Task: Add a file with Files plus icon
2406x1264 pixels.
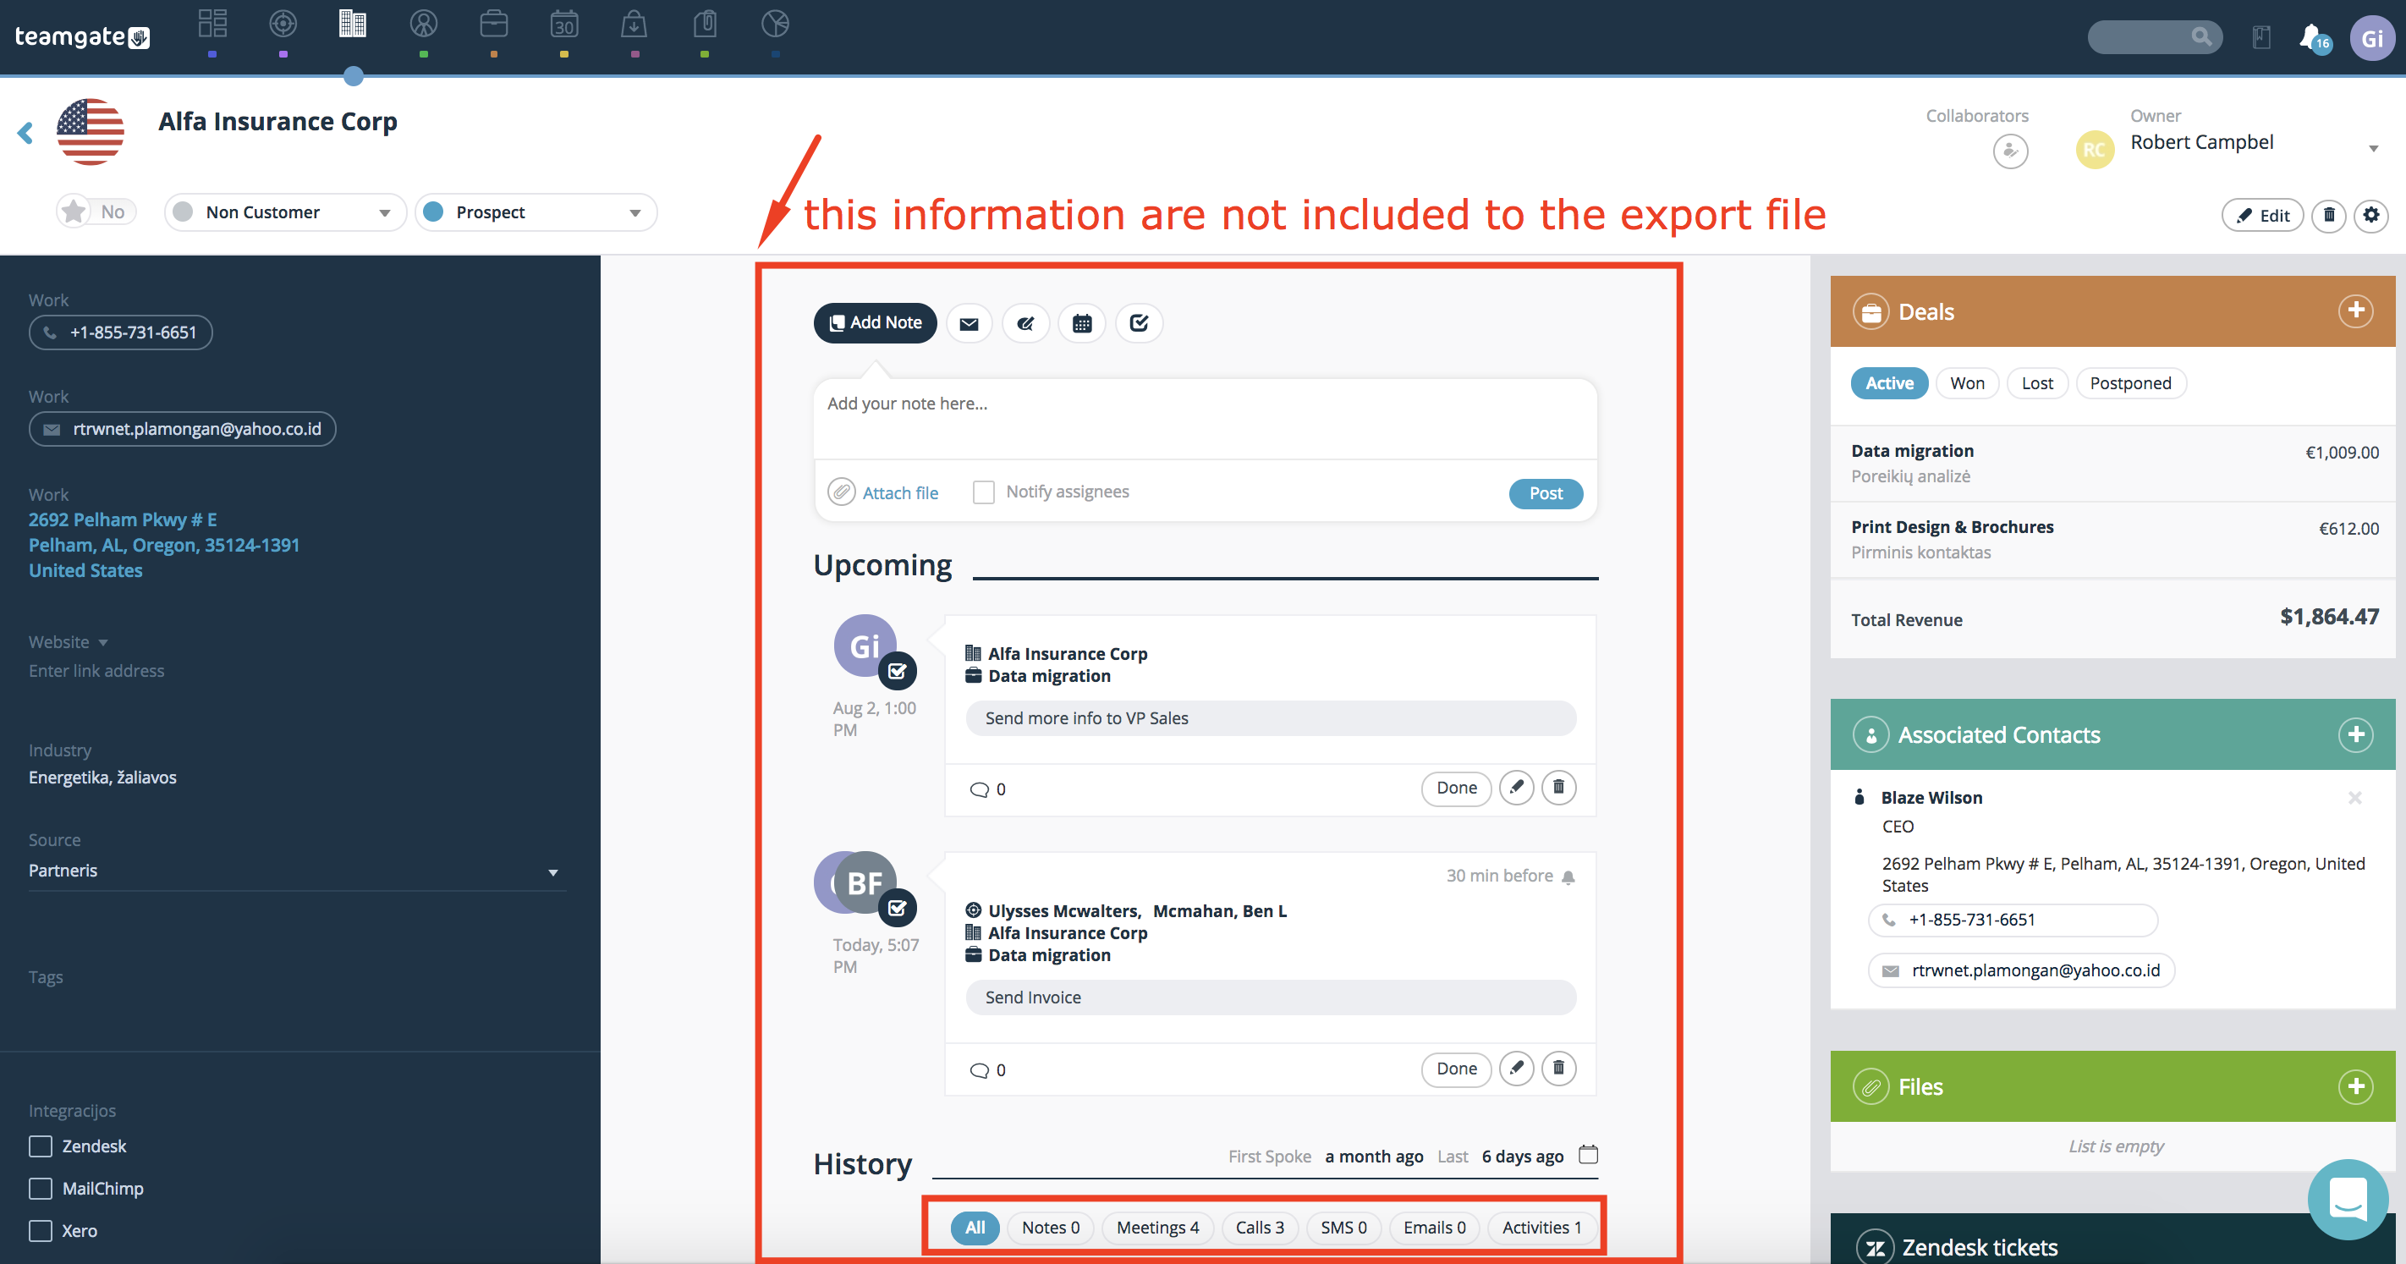Action: (2354, 1086)
